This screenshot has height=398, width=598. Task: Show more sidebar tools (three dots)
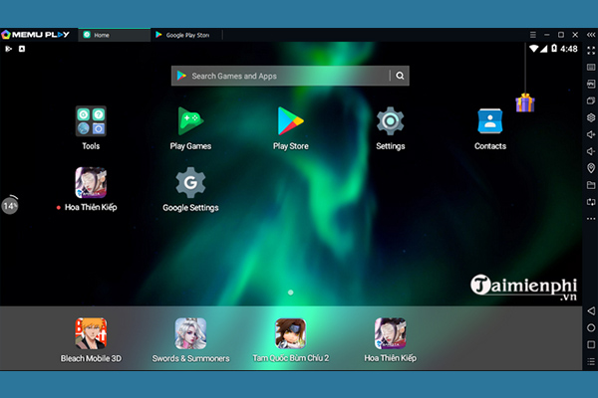coord(591,219)
